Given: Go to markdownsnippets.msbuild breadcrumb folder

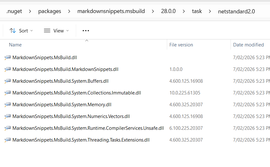Looking at the screenshot, I should 111,11.
